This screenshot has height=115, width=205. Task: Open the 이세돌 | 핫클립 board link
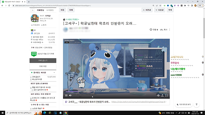[72, 19]
